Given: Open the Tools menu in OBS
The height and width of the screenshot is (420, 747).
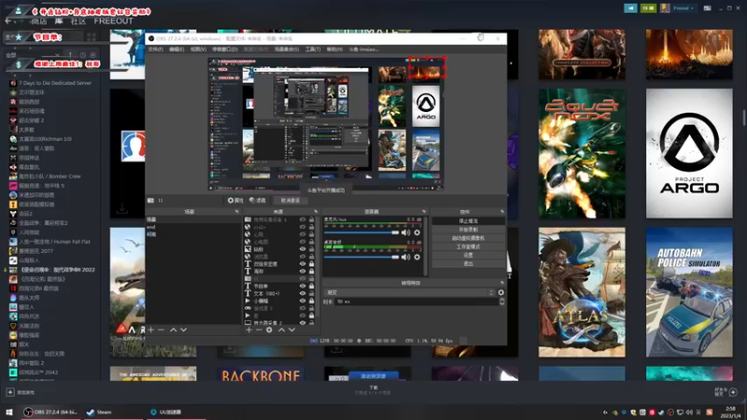Looking at the screenshot, I should (313, 49).
